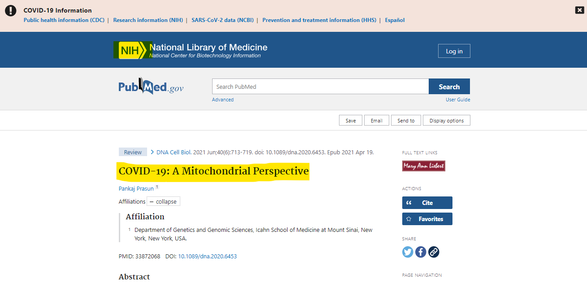This screenshot has width=587, height=283.
Task: Switch to the Español link
Action: 395,20
